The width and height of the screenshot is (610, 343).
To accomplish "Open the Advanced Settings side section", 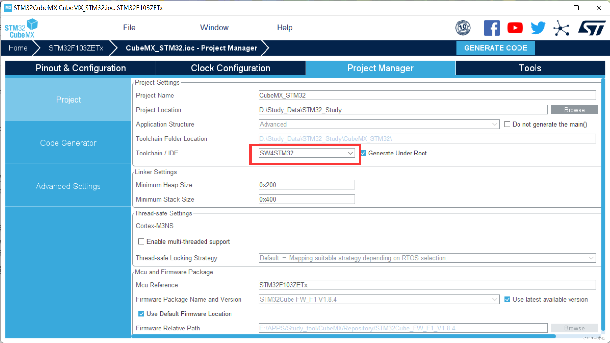I will click(68, 186).
